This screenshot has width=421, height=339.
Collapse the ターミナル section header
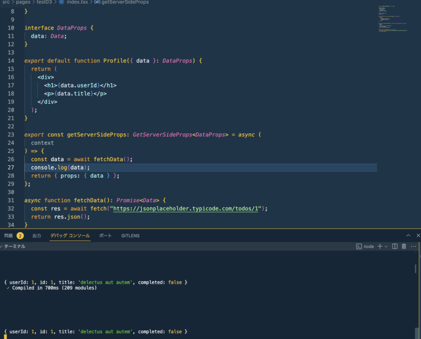point(13,246)
